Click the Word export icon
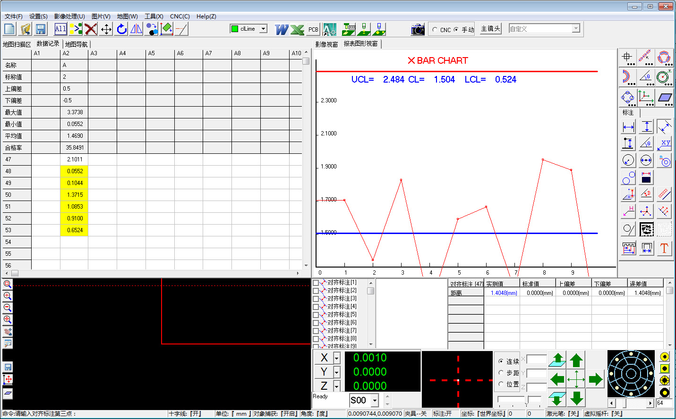Image resolution: width=676 pixels, height=419 pixels. (282, 29)
